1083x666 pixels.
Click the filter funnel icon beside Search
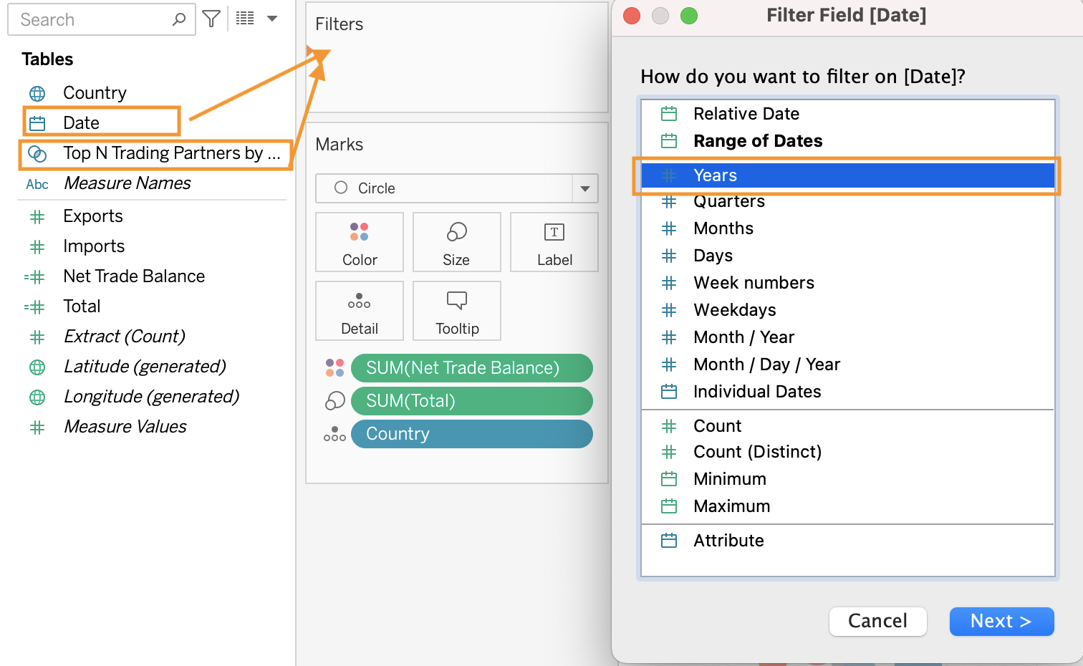(211, 19)
